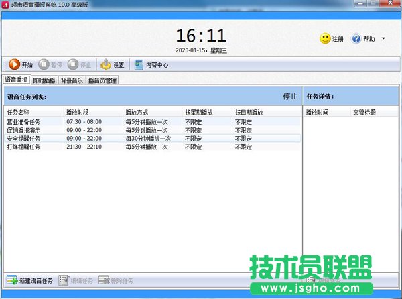This screenshot has width=402, height=299.
Task: Expand the dropdown arrow beside Help
Action: 383,38
